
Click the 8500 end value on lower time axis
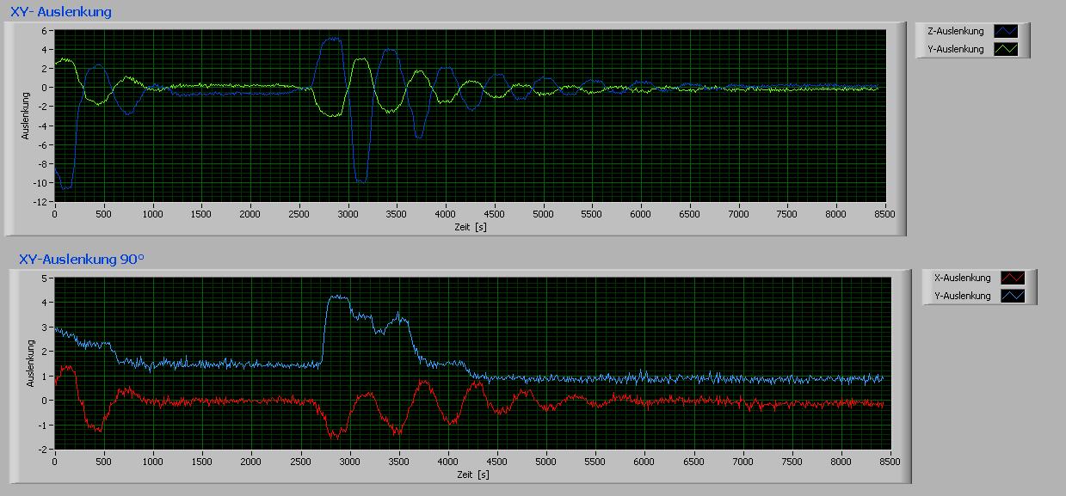[x=890, y=462]
